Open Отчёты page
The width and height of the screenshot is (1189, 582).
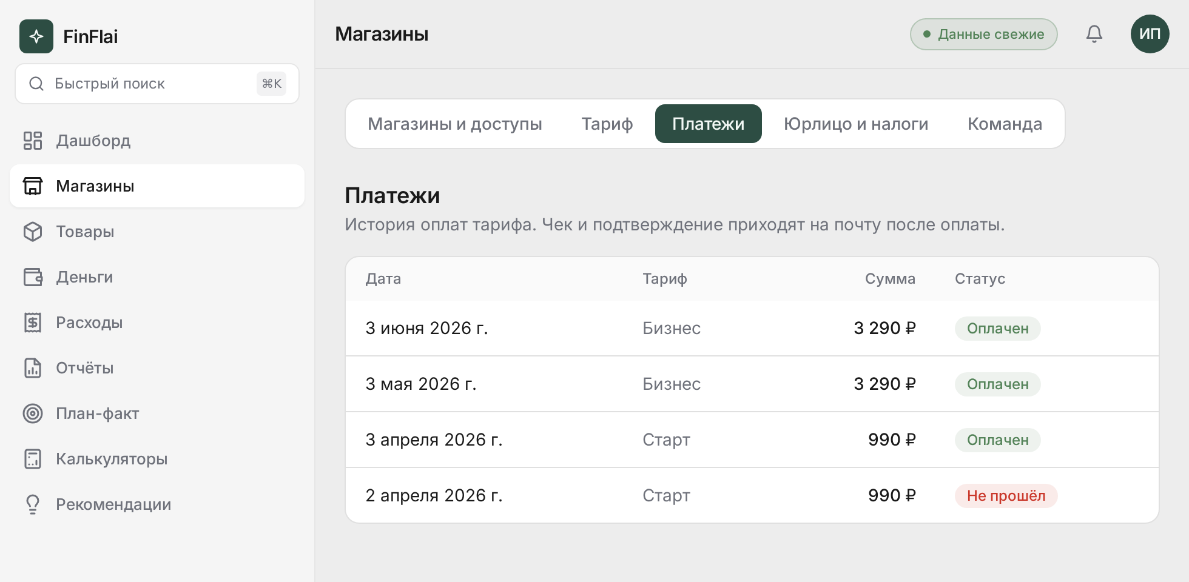pyautogui.click(x=157, y=368)
